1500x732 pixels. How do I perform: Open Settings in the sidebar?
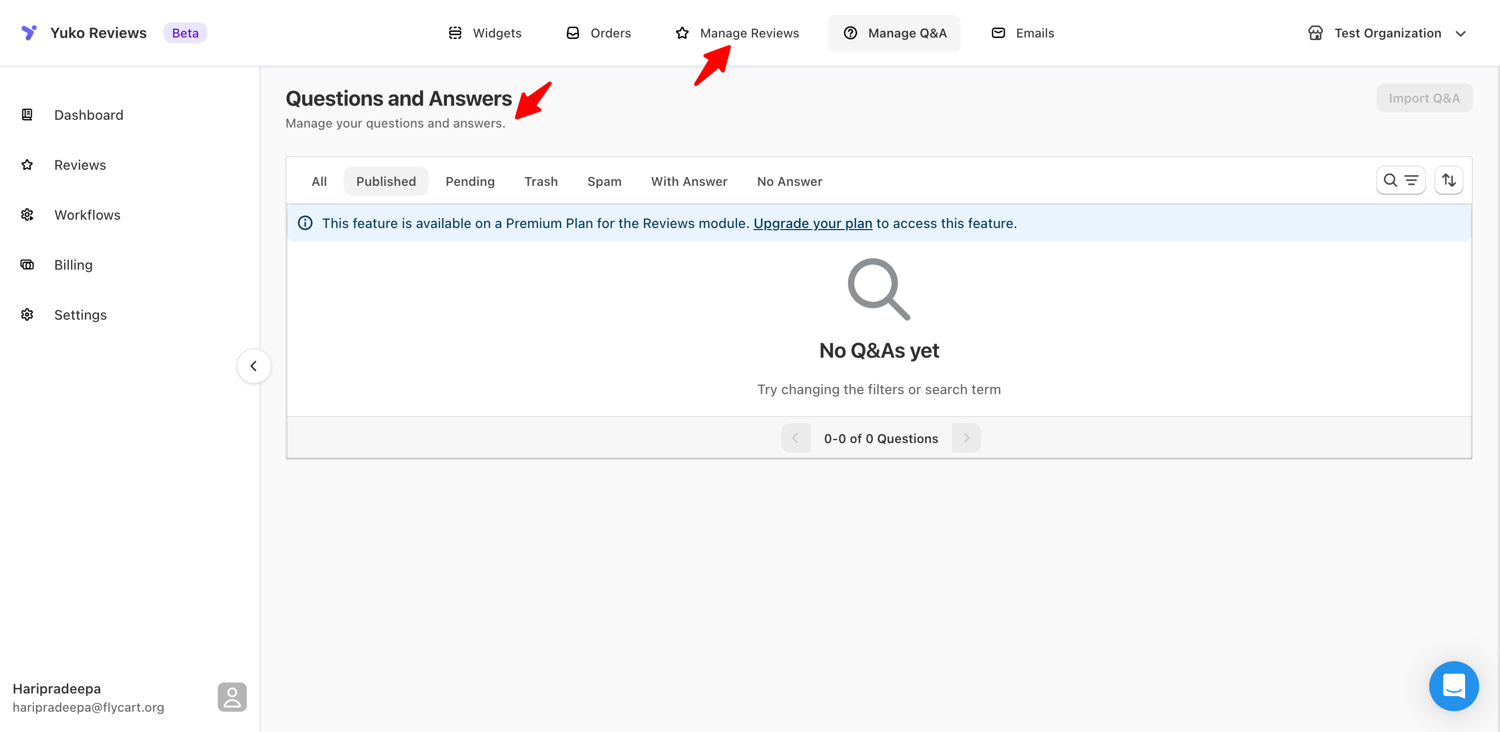80,315
